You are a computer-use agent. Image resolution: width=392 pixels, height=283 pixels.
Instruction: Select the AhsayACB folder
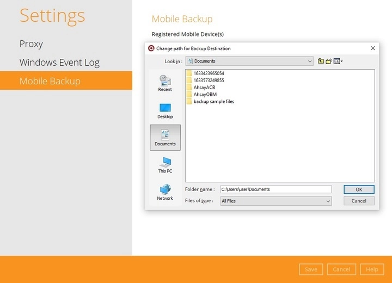(204, 87)
